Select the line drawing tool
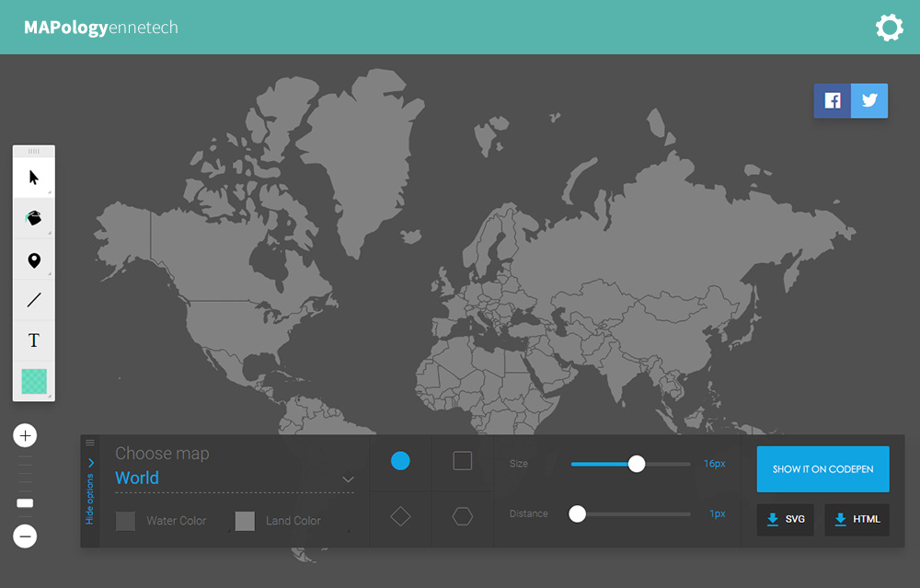This screenshot has width=920, height=588. coord(34,300)
